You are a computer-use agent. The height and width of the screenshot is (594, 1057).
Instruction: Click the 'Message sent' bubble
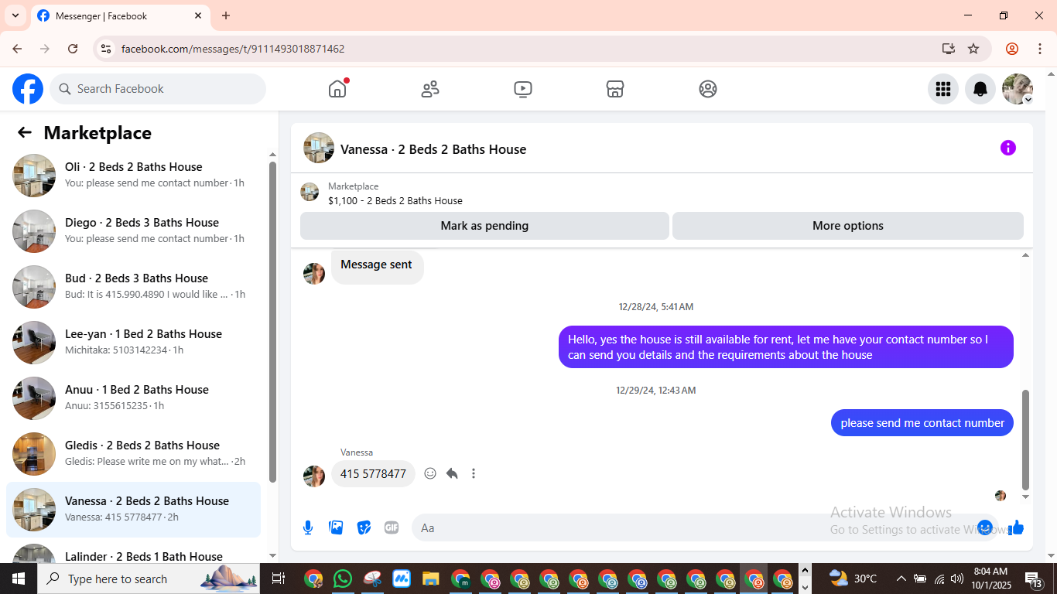pos(377,265)
